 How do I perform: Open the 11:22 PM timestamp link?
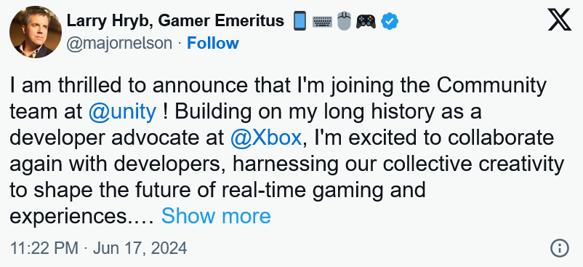[x=44, y=248]
